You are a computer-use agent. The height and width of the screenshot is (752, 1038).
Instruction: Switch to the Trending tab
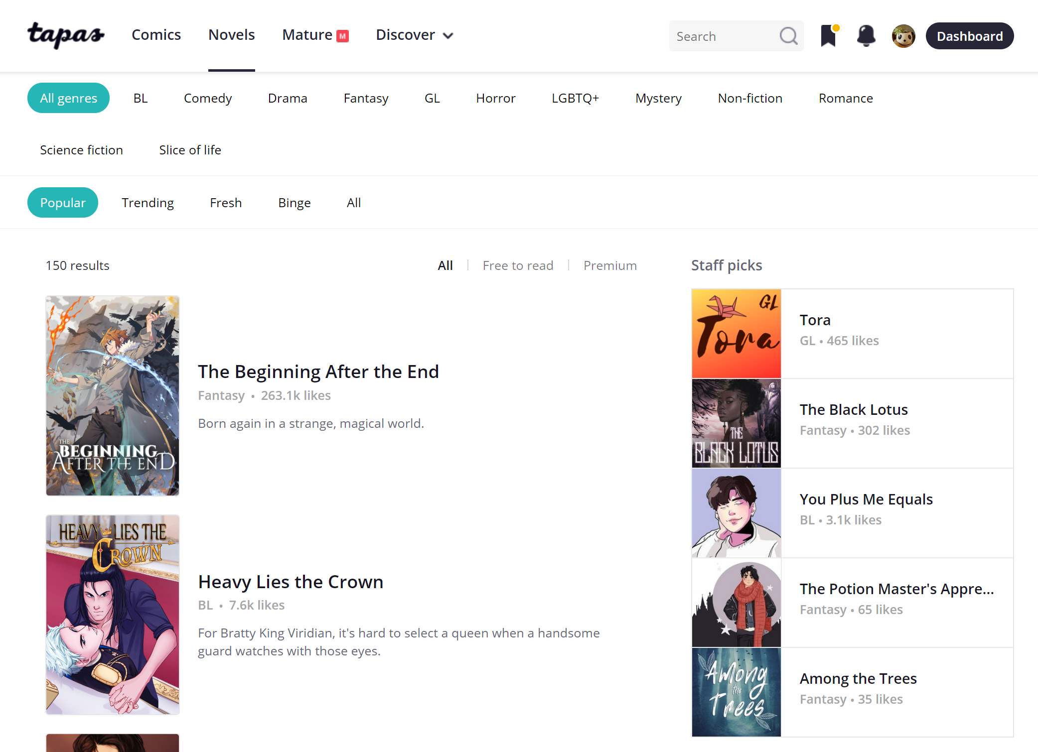(148, 203)
